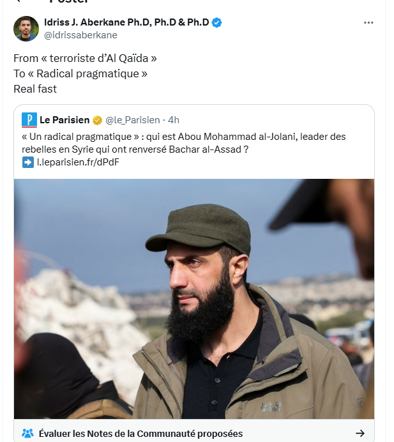Open the Le Parisien account name

[64, 120]
